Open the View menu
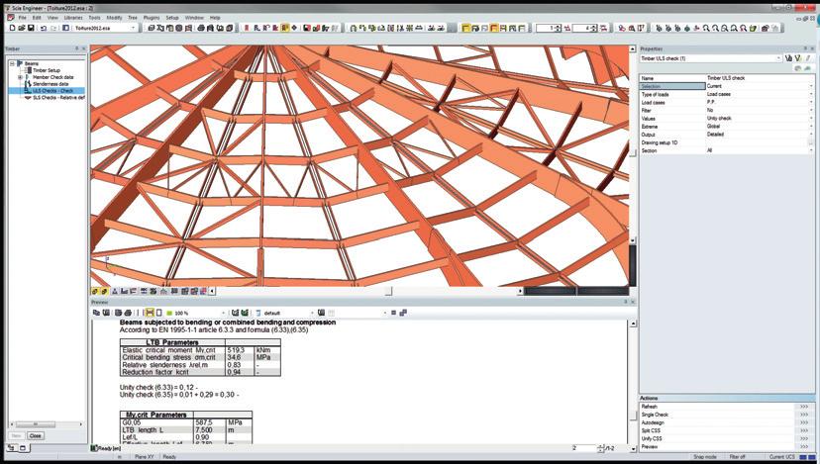The height and width of the screenshot is (464, 820). pyautogui.click(x=52, y=17)
